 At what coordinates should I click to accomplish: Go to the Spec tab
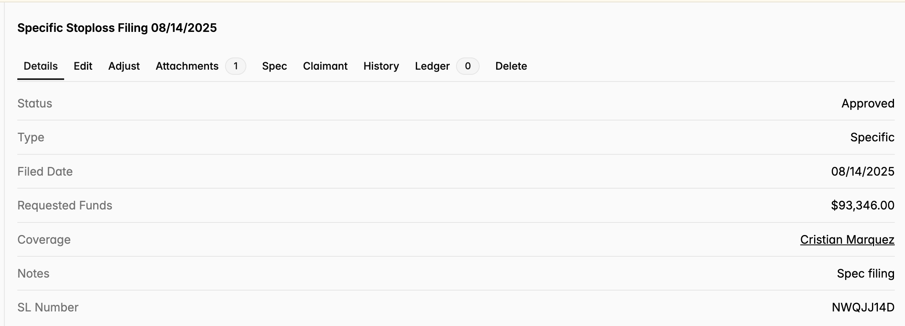tap(274, 66)
